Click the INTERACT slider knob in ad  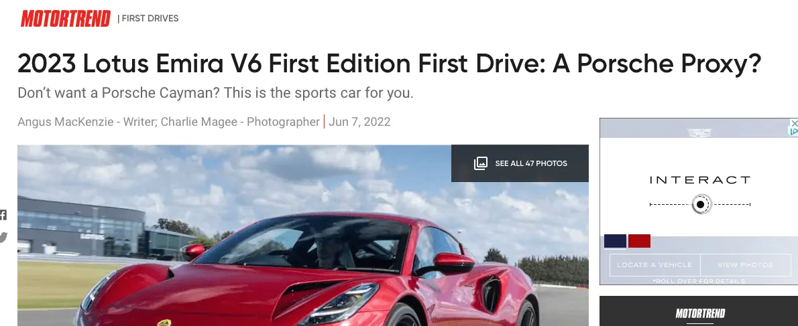click(700, 204)
